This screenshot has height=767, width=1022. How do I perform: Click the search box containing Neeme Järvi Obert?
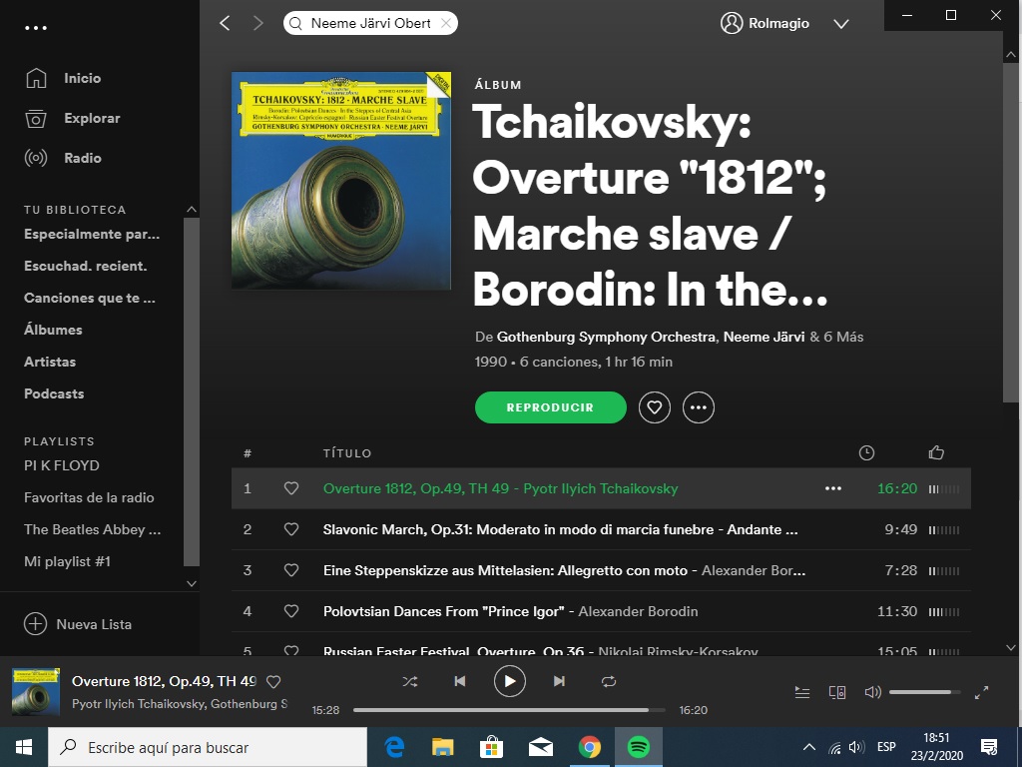pos(370,24)
